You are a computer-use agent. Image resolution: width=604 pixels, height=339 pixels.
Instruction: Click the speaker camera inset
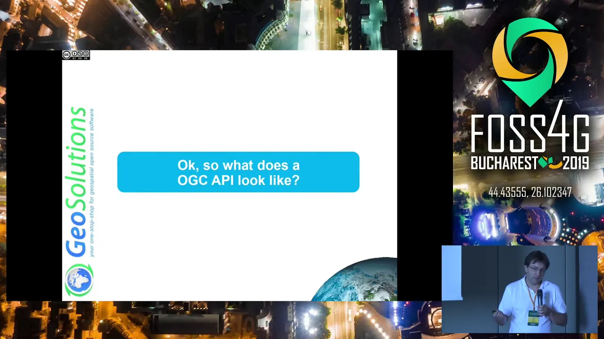pyautogui.click(x=520, y=289)
